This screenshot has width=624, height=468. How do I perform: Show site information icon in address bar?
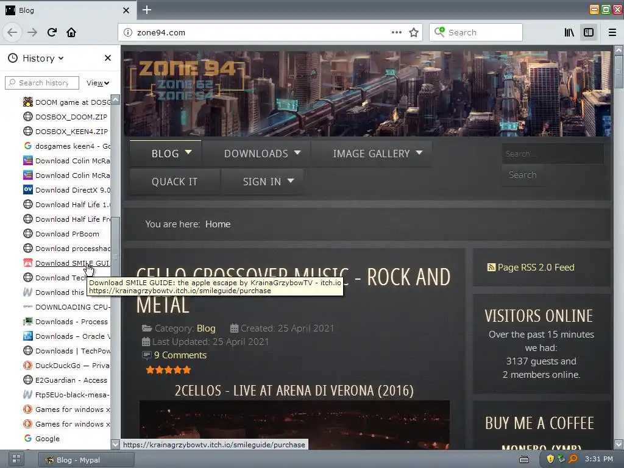(x=128, y=32)
